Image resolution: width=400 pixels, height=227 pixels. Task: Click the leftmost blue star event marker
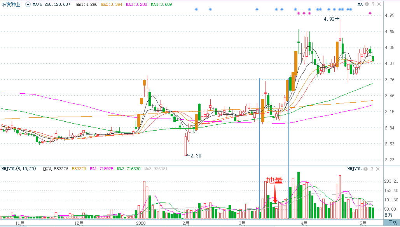coord(196,9)
